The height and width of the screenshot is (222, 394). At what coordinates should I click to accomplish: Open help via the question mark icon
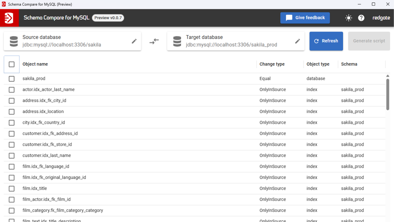point(361,18)
